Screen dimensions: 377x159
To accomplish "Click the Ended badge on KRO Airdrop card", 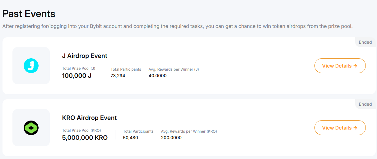I will coord(365,104).
